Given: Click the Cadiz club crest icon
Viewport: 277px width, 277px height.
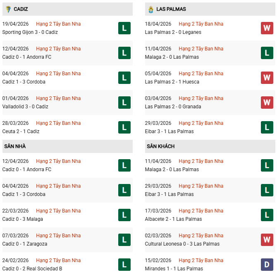Looking at the screenshot, I should coord(8,9).
